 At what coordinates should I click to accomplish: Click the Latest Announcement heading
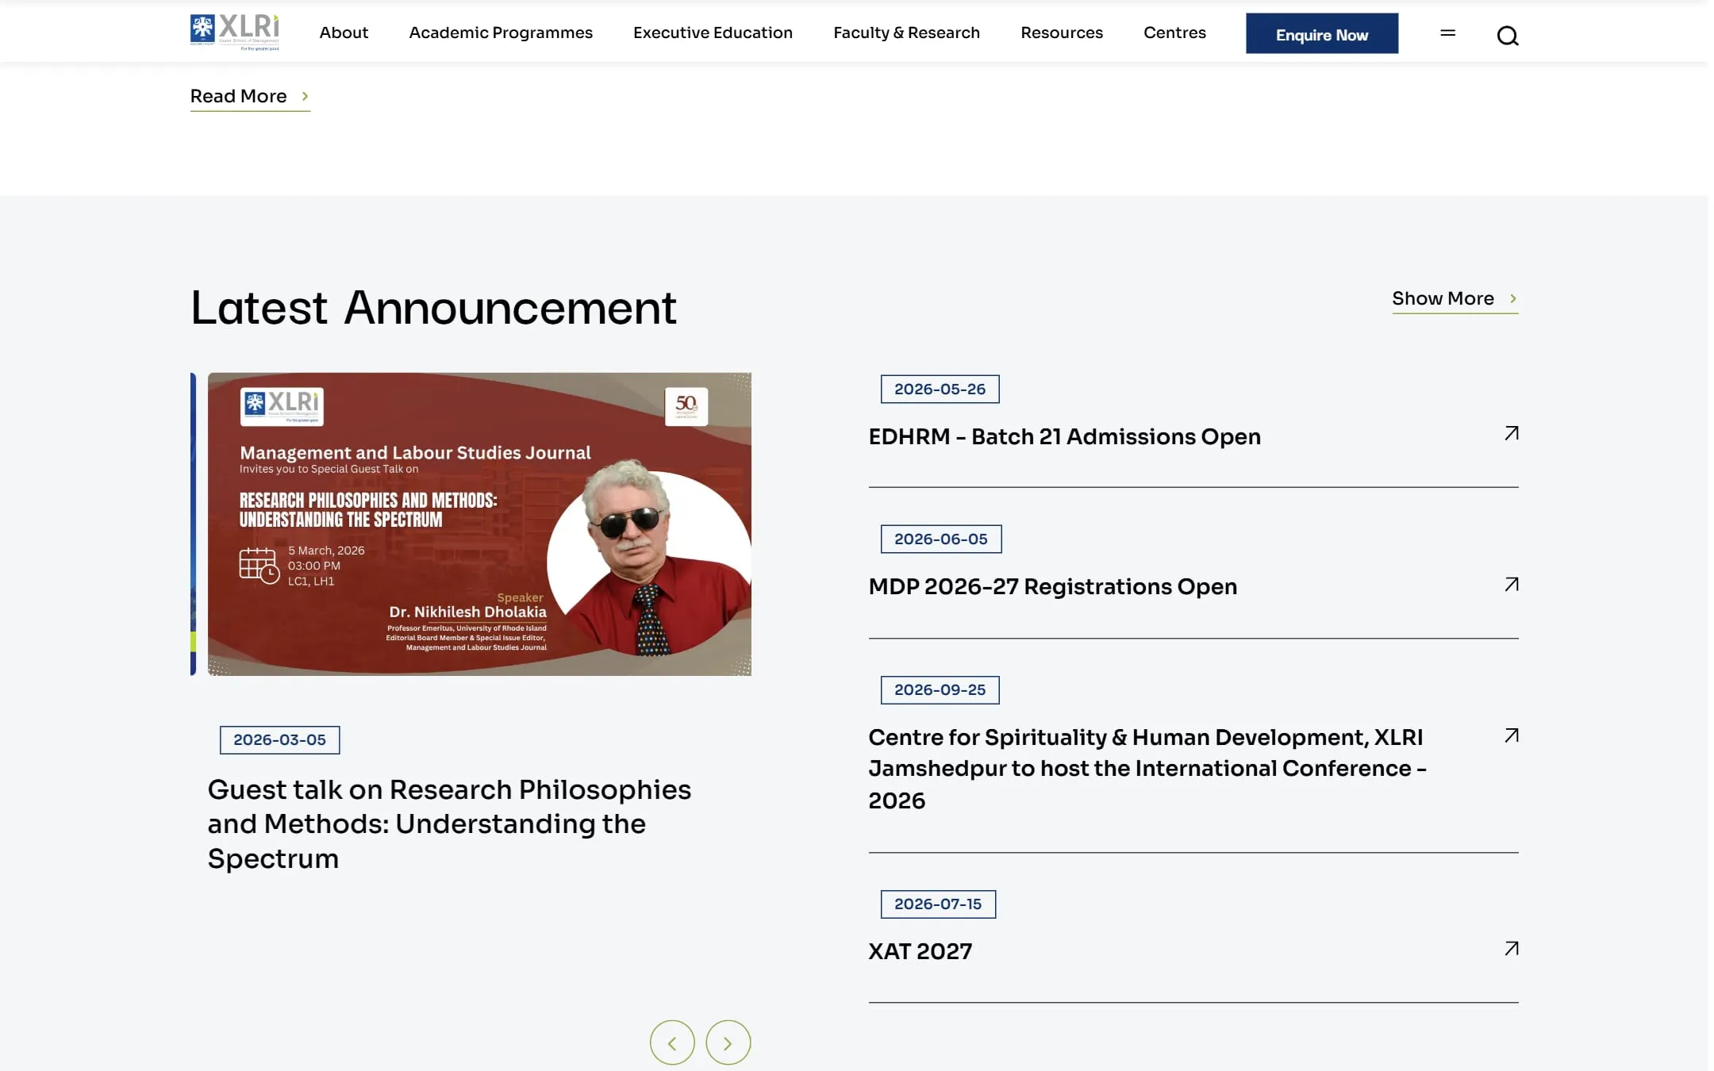tap(433, 308)
